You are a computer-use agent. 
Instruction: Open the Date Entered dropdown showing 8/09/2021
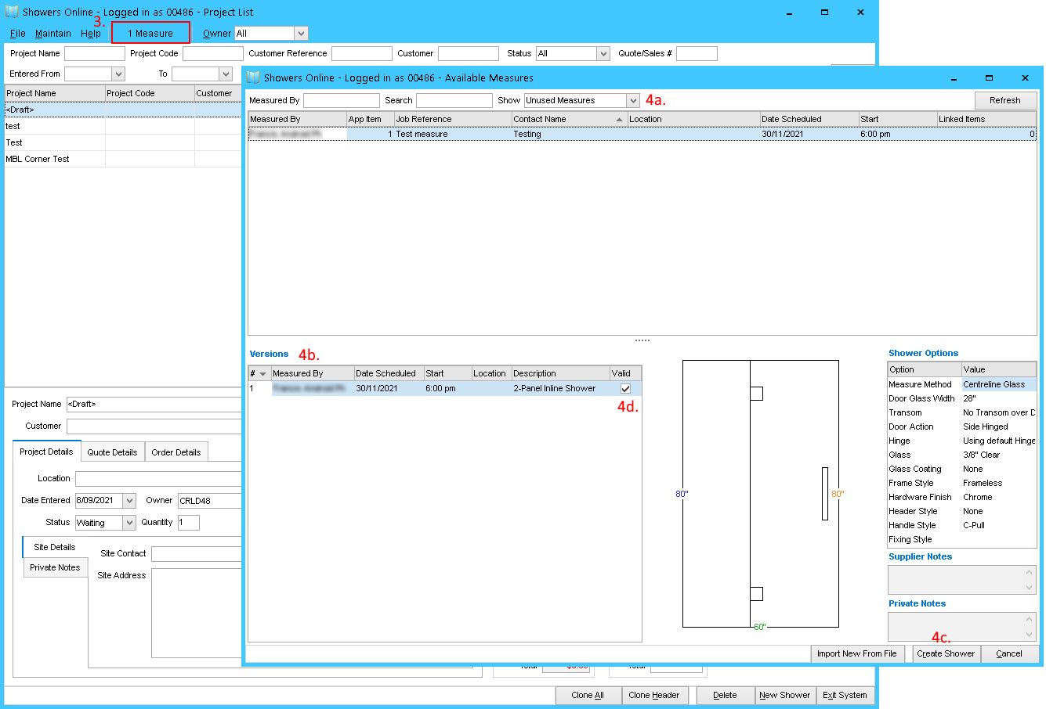point(129,501)
